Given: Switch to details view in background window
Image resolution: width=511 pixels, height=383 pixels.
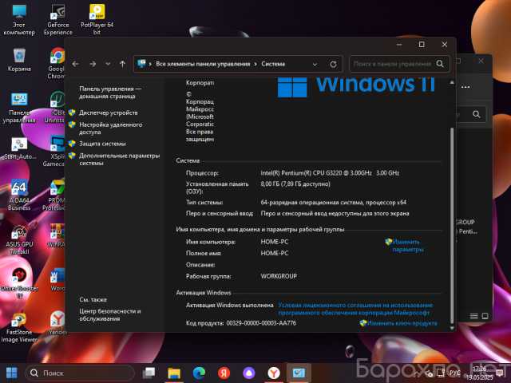Looking at the screenshot, I should (x=473, y=316).
